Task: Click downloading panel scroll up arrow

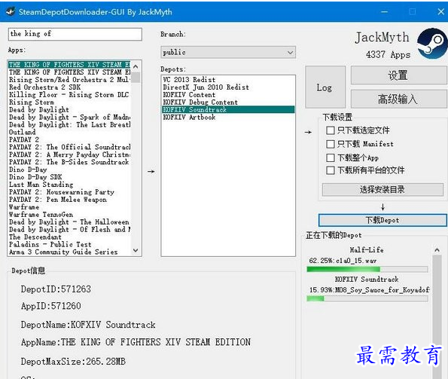Action: coord(437,250)
